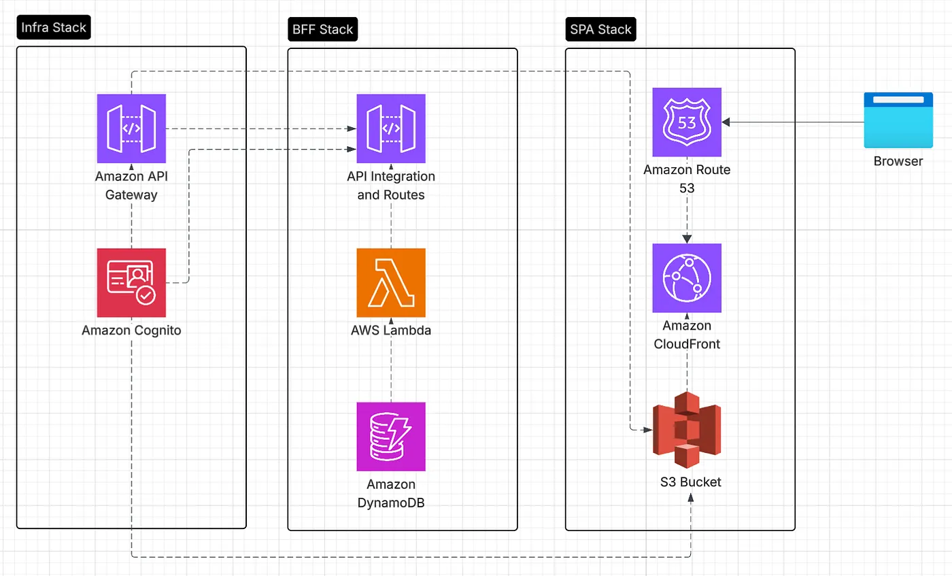Image resolution: width=952 pixels, height=576 pixels.
Task: Click the Amazon Route 53 icon
Action: tap(686, 123)
